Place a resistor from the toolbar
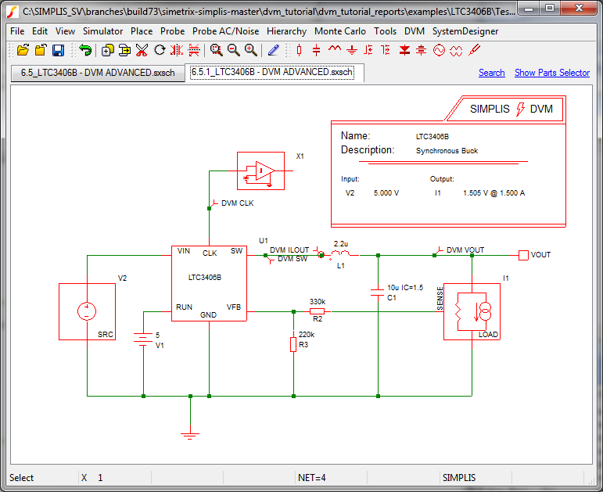The image size is (603, 492). point(299,50)
